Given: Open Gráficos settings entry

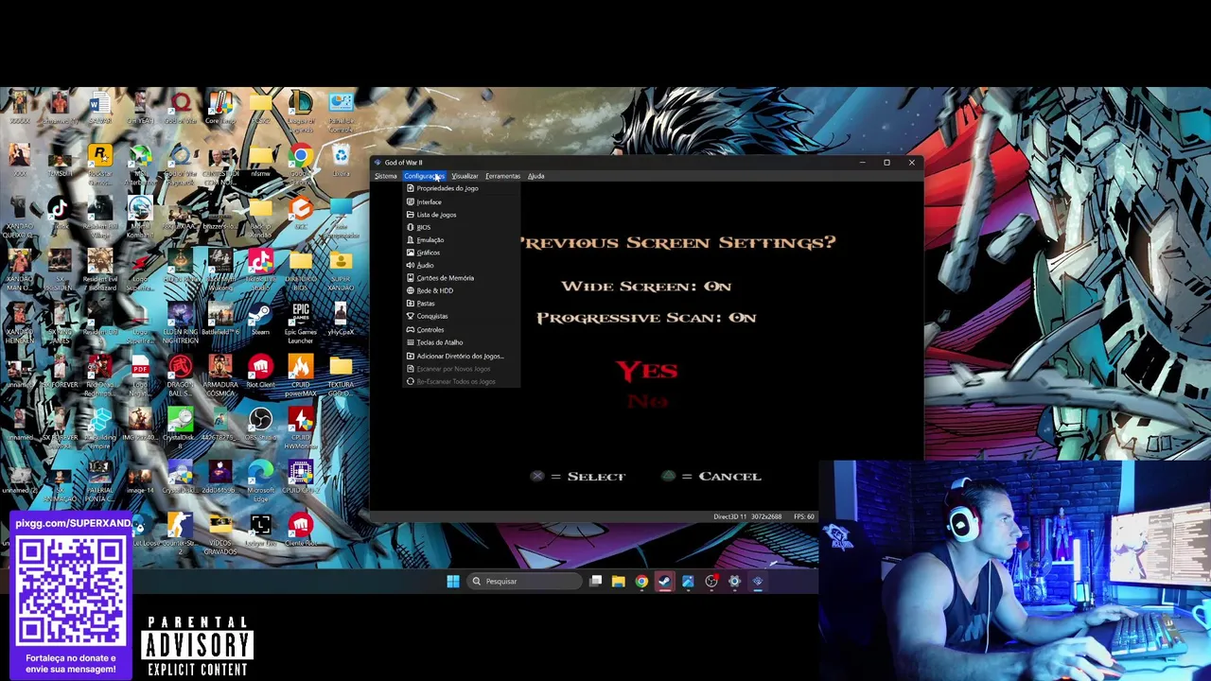Looking at the screenshot, I should click(x=462, y=253).
